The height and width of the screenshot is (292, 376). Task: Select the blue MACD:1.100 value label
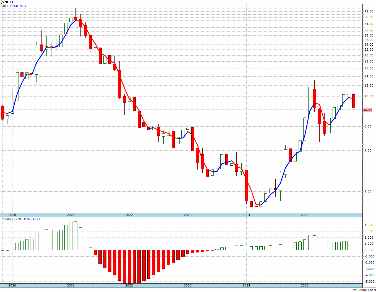point(32,219)
